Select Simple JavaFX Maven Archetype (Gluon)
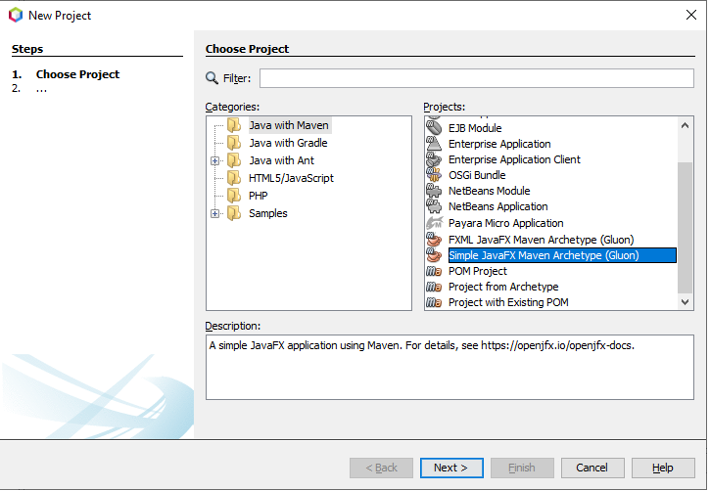Image resolution: width=710 pixels, height=491 pixels. pyautogui.click(x=562, y=255)
